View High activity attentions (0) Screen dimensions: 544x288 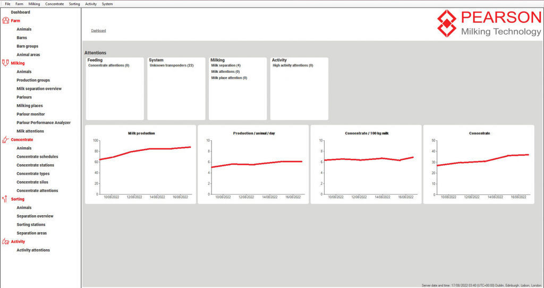293,65
